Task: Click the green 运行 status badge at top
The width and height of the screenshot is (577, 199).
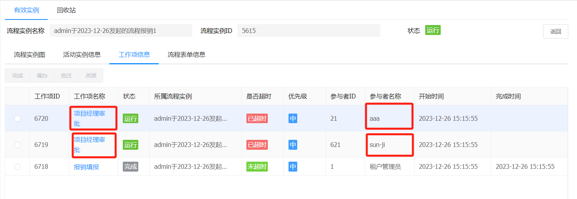Action: pos(433,30)
